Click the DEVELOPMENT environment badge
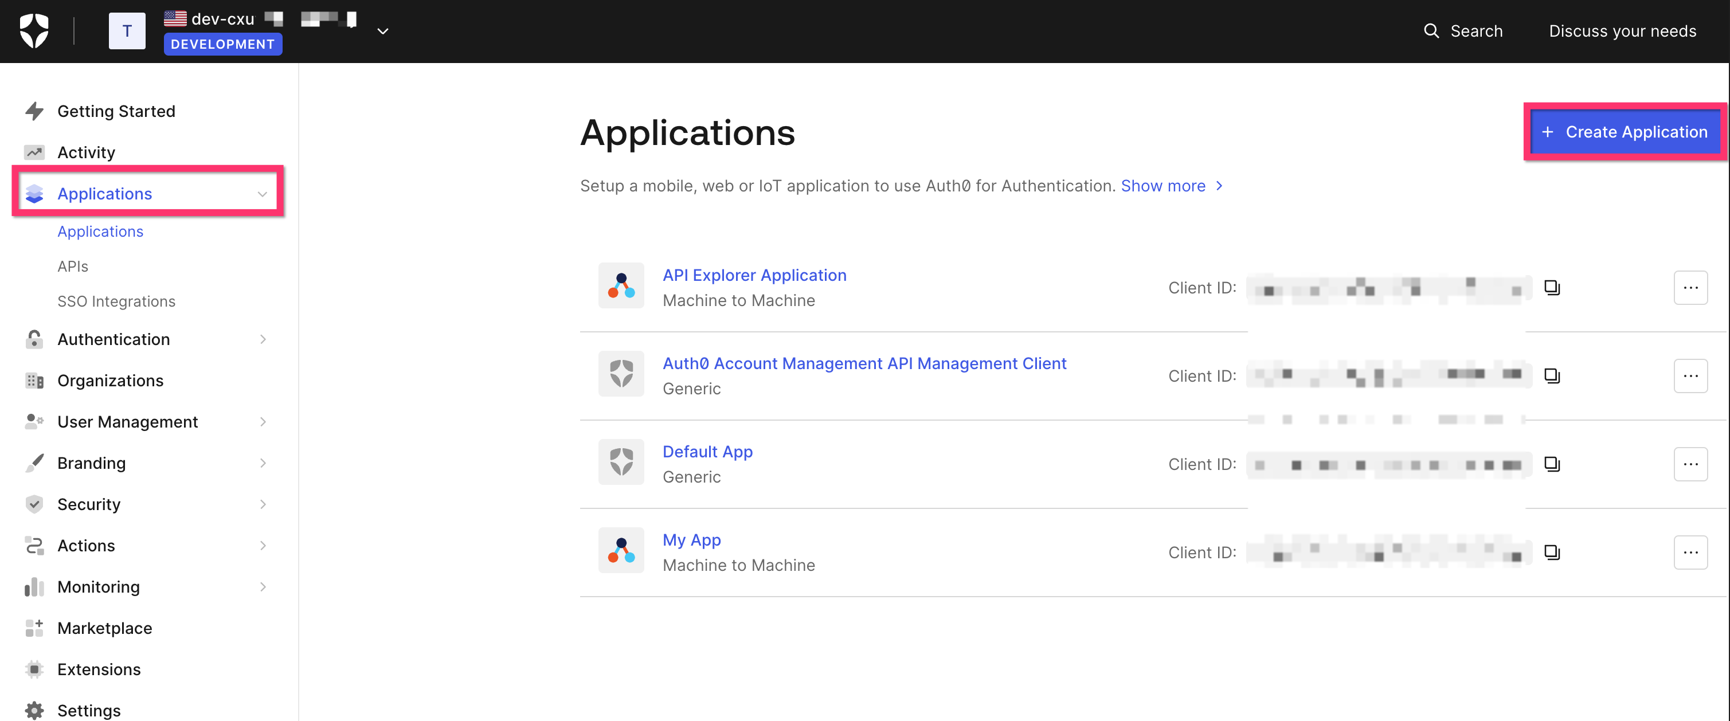Image resolution: width=1730 pixels, height=721 pixels. point(223,44)
